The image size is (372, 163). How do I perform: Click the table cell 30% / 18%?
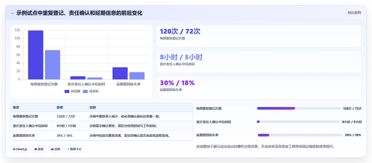point(65,136)
